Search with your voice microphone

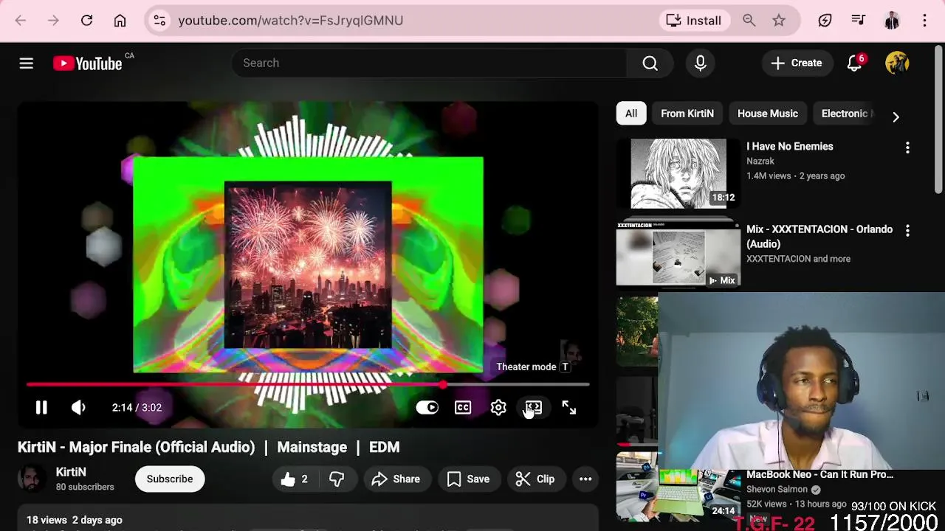click(700, 63)
